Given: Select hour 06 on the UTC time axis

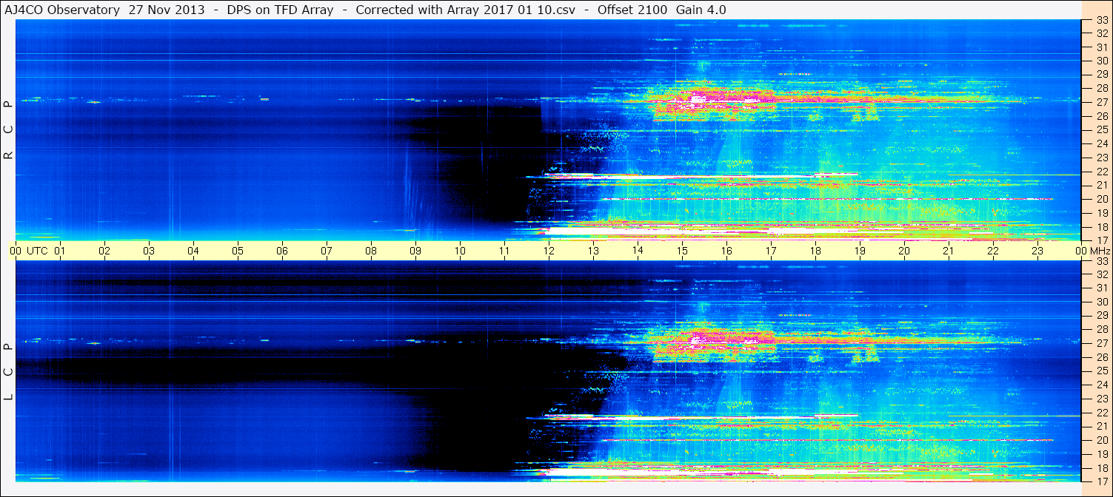Looking at the screenshot, I should click(282, 251).
